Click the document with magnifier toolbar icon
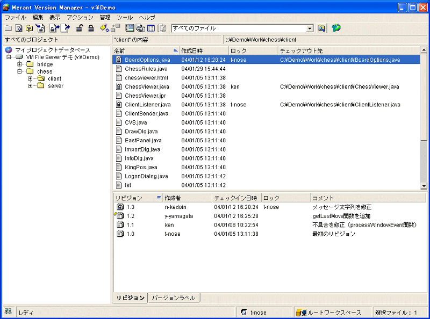The width and height of the screenshot is (430, 319). (x=19, y=28)
